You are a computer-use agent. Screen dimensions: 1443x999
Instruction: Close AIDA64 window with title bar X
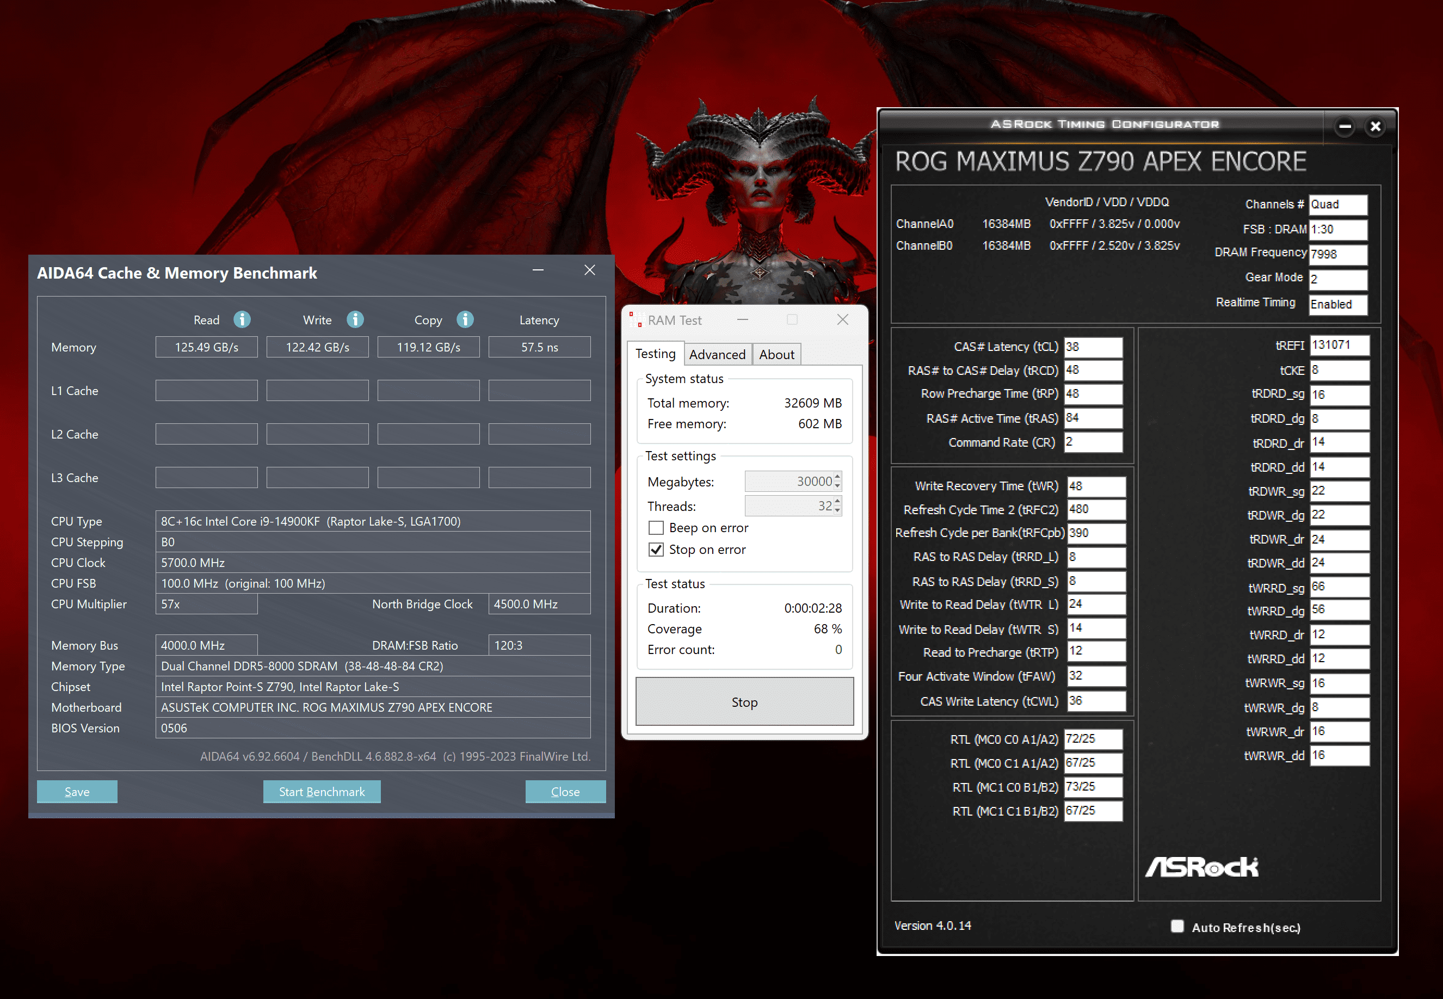pyautogui.click(x=589, y=270)
